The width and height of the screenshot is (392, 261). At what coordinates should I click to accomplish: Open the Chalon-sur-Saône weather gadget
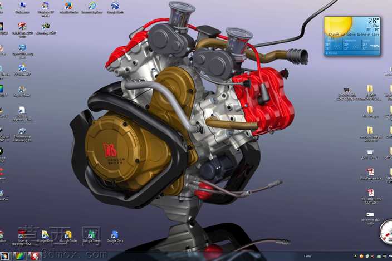tap(352, 36)
